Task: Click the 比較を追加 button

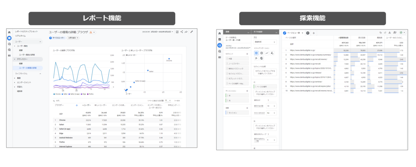Action: click(73, 38)
